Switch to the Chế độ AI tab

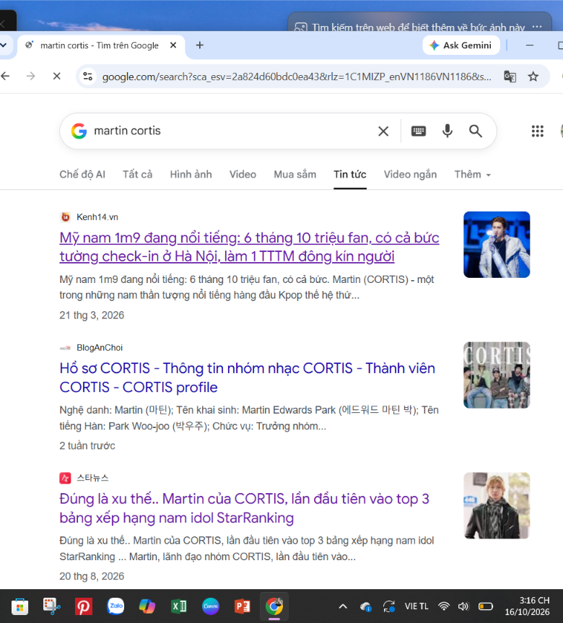[82, 175]
